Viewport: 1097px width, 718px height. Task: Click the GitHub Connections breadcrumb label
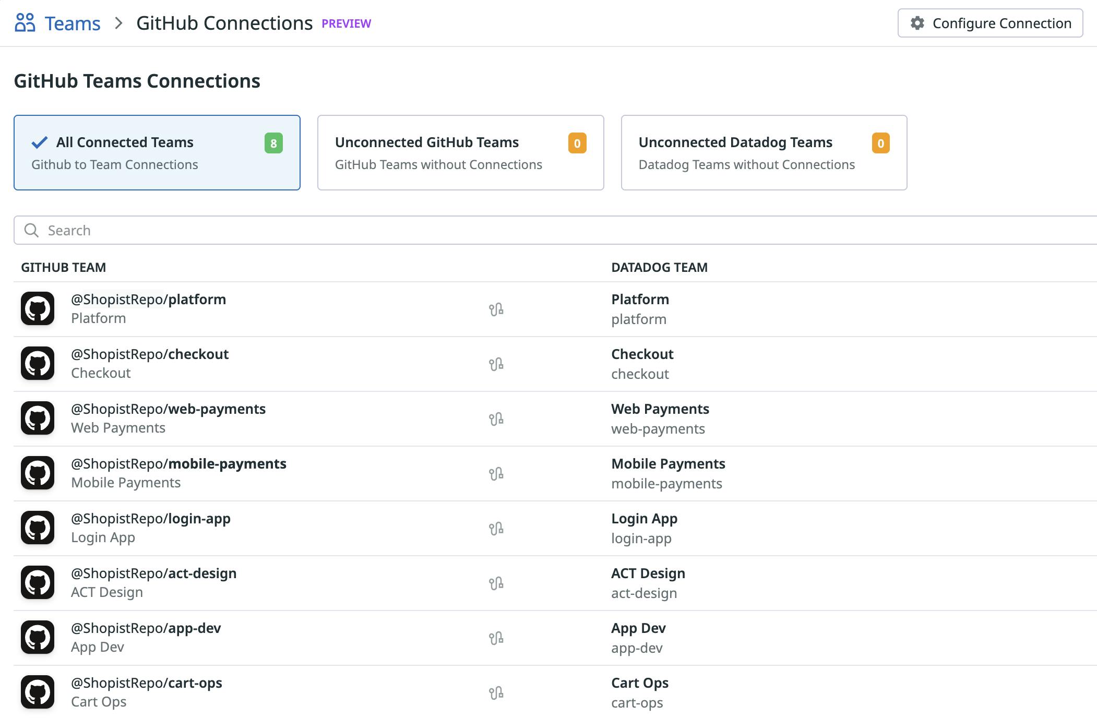click(x=223, y=22)
